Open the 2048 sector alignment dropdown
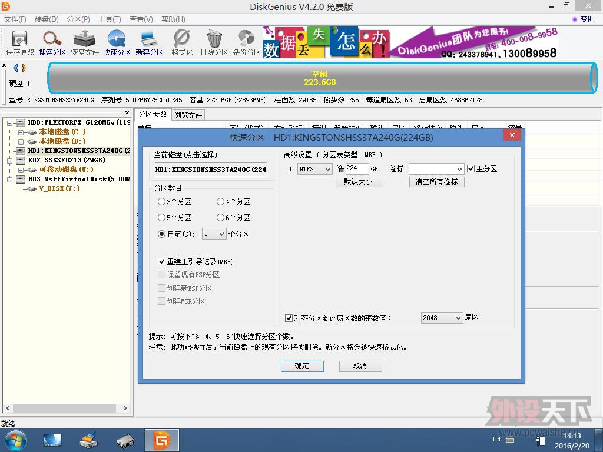This screenshot has width=603, height=452. pyautogui.click(x=442, y=318)
